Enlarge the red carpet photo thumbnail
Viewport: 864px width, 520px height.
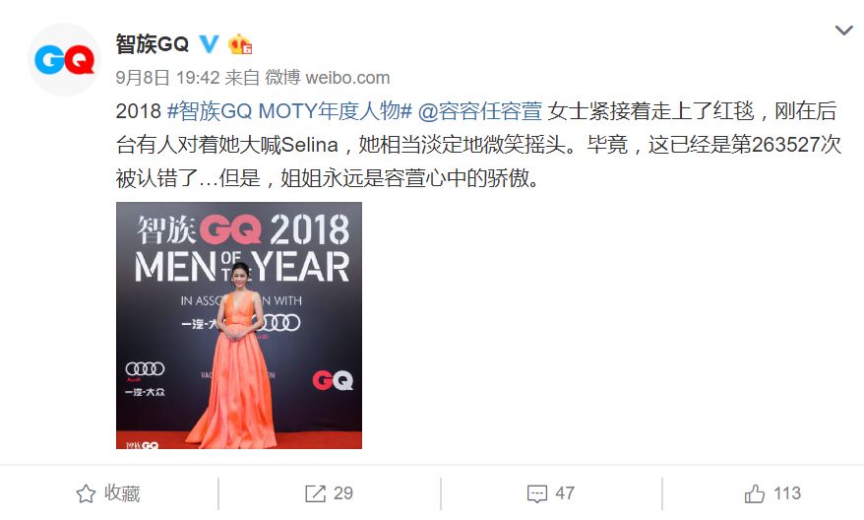click(x=239, y=325)
